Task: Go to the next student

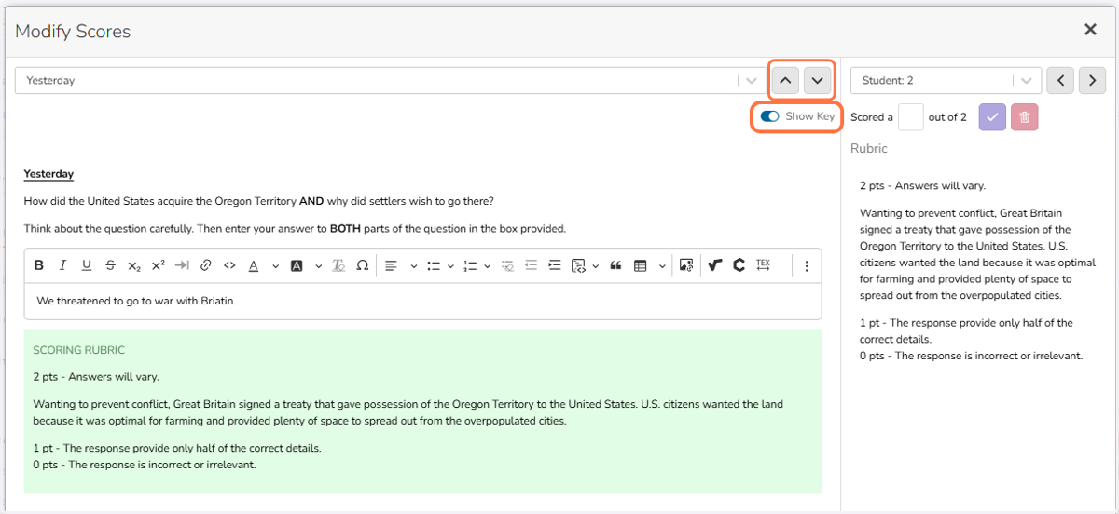Action: point(1093,80)
